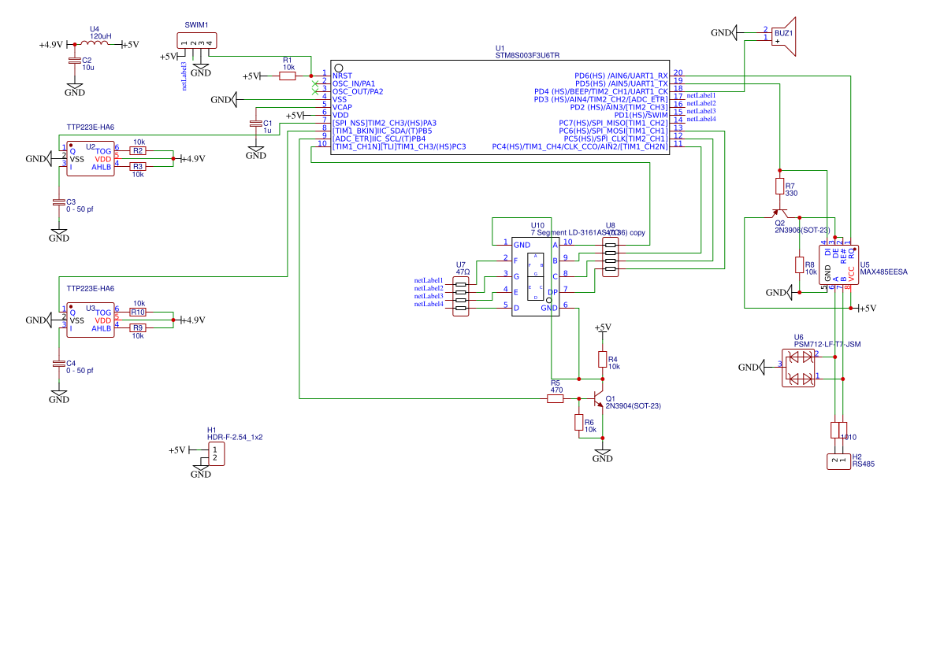Select resistor R7 330 symbol
Image resolution: width=929 pixels, height=651 pixels.
click(x=780, y=187)
